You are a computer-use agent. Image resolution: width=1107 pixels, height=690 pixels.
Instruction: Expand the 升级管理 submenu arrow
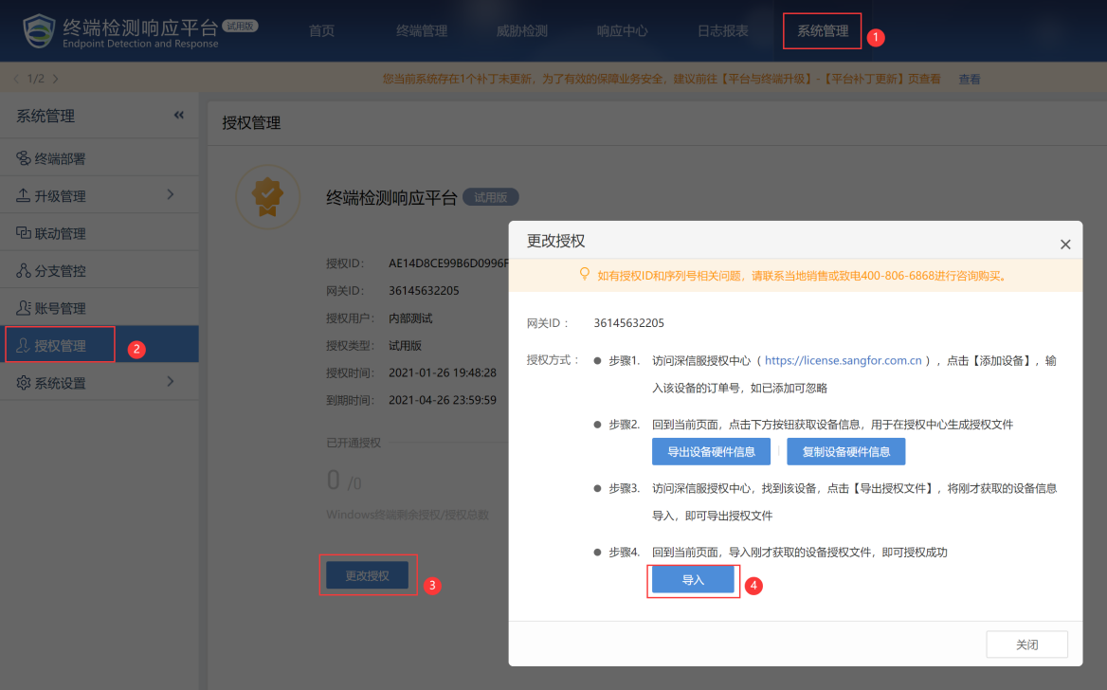[x=171, y=194]
